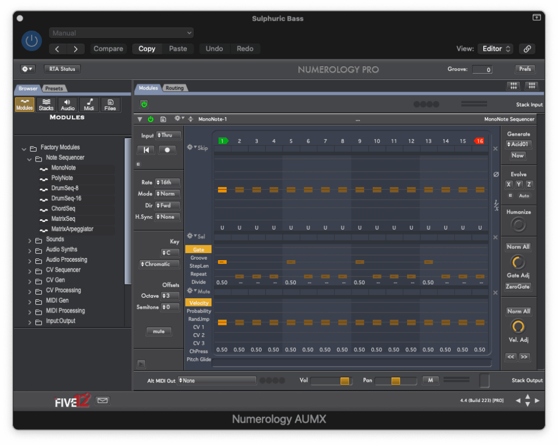Open the Mute row gear menu

click(x=191, y=291)
